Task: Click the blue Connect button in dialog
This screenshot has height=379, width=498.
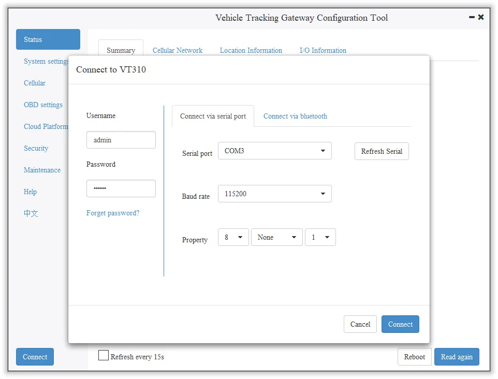Action: tap(400, 324)
